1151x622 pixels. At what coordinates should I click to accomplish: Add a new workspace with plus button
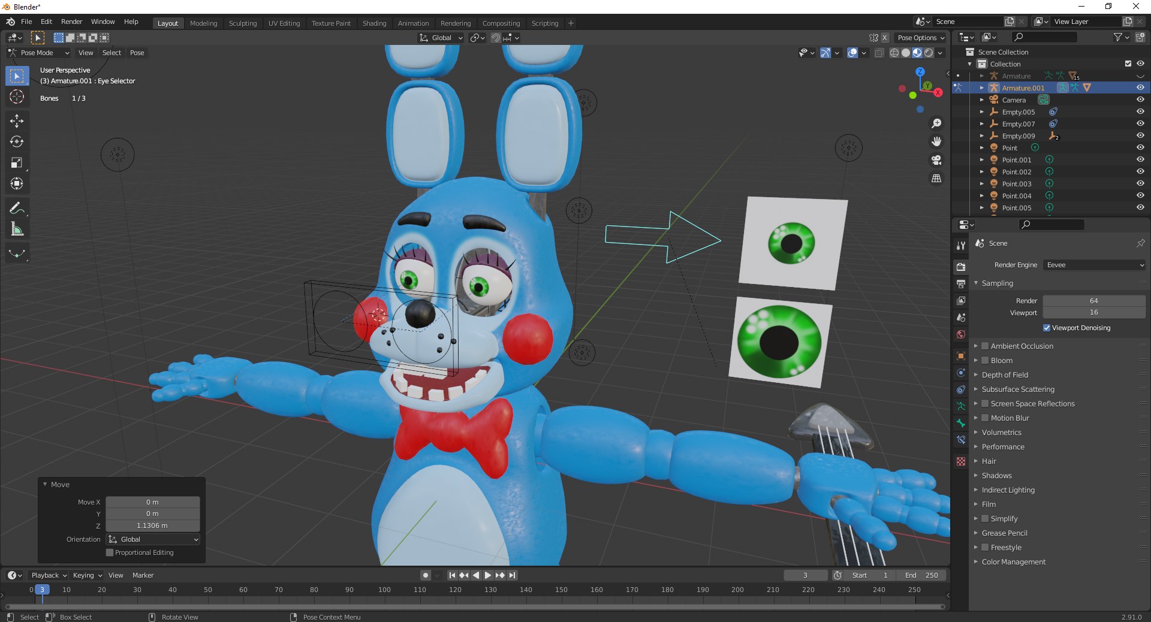(571, 23)
